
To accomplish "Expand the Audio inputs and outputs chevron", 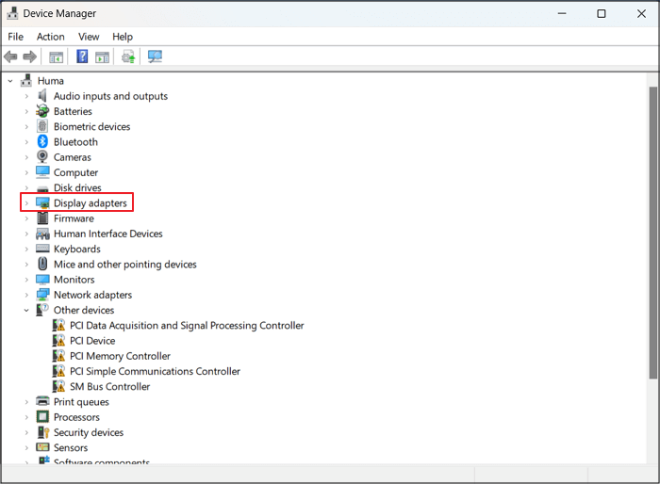I will 26,96.
